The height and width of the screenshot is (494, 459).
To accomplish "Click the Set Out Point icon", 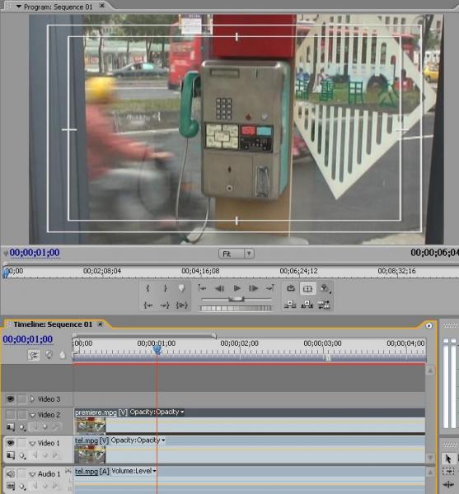I will 165,288.
